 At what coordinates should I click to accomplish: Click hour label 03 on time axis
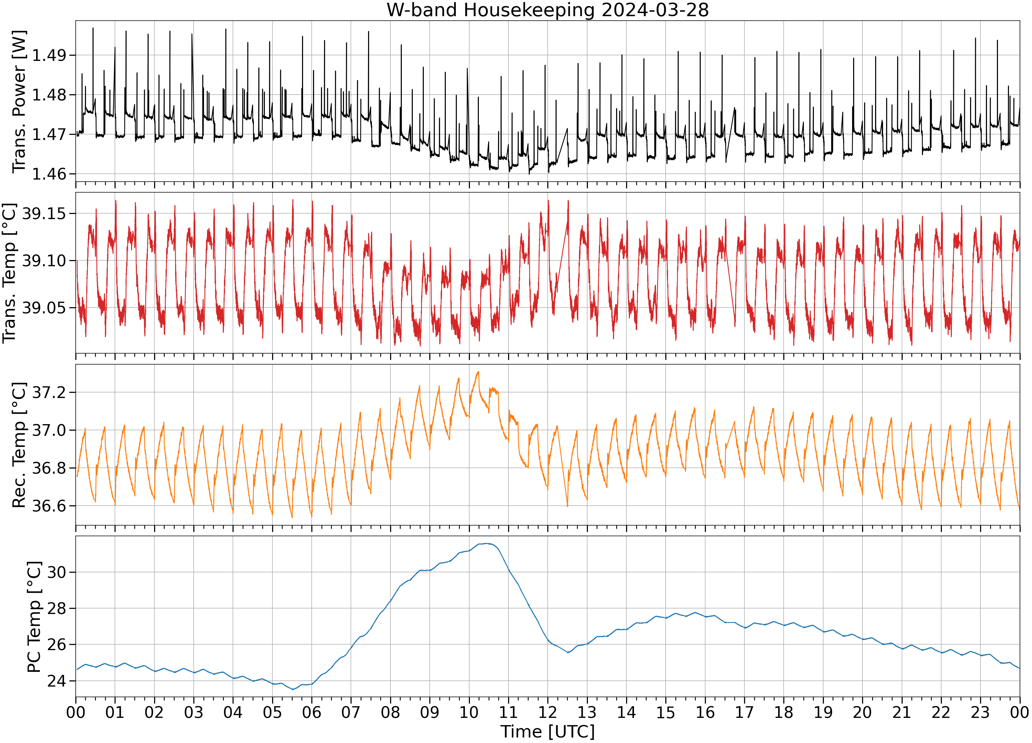pyautogui.click(x=193, y=712)
